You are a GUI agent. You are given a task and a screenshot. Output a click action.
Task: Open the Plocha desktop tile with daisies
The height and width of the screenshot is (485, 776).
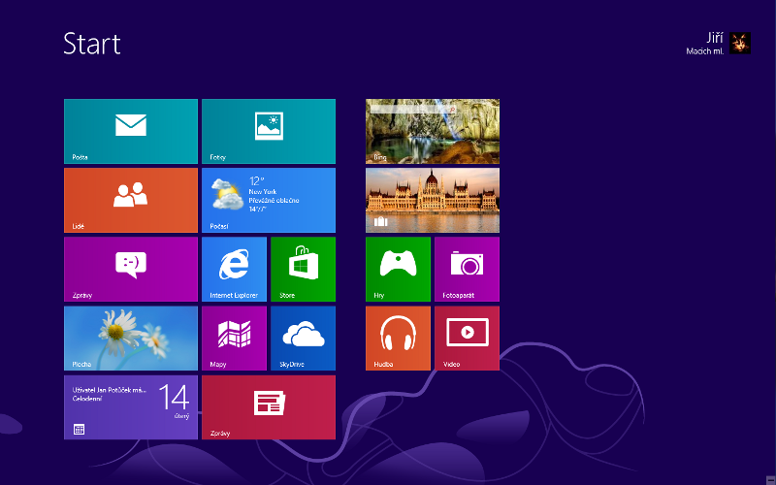point(130,338)
